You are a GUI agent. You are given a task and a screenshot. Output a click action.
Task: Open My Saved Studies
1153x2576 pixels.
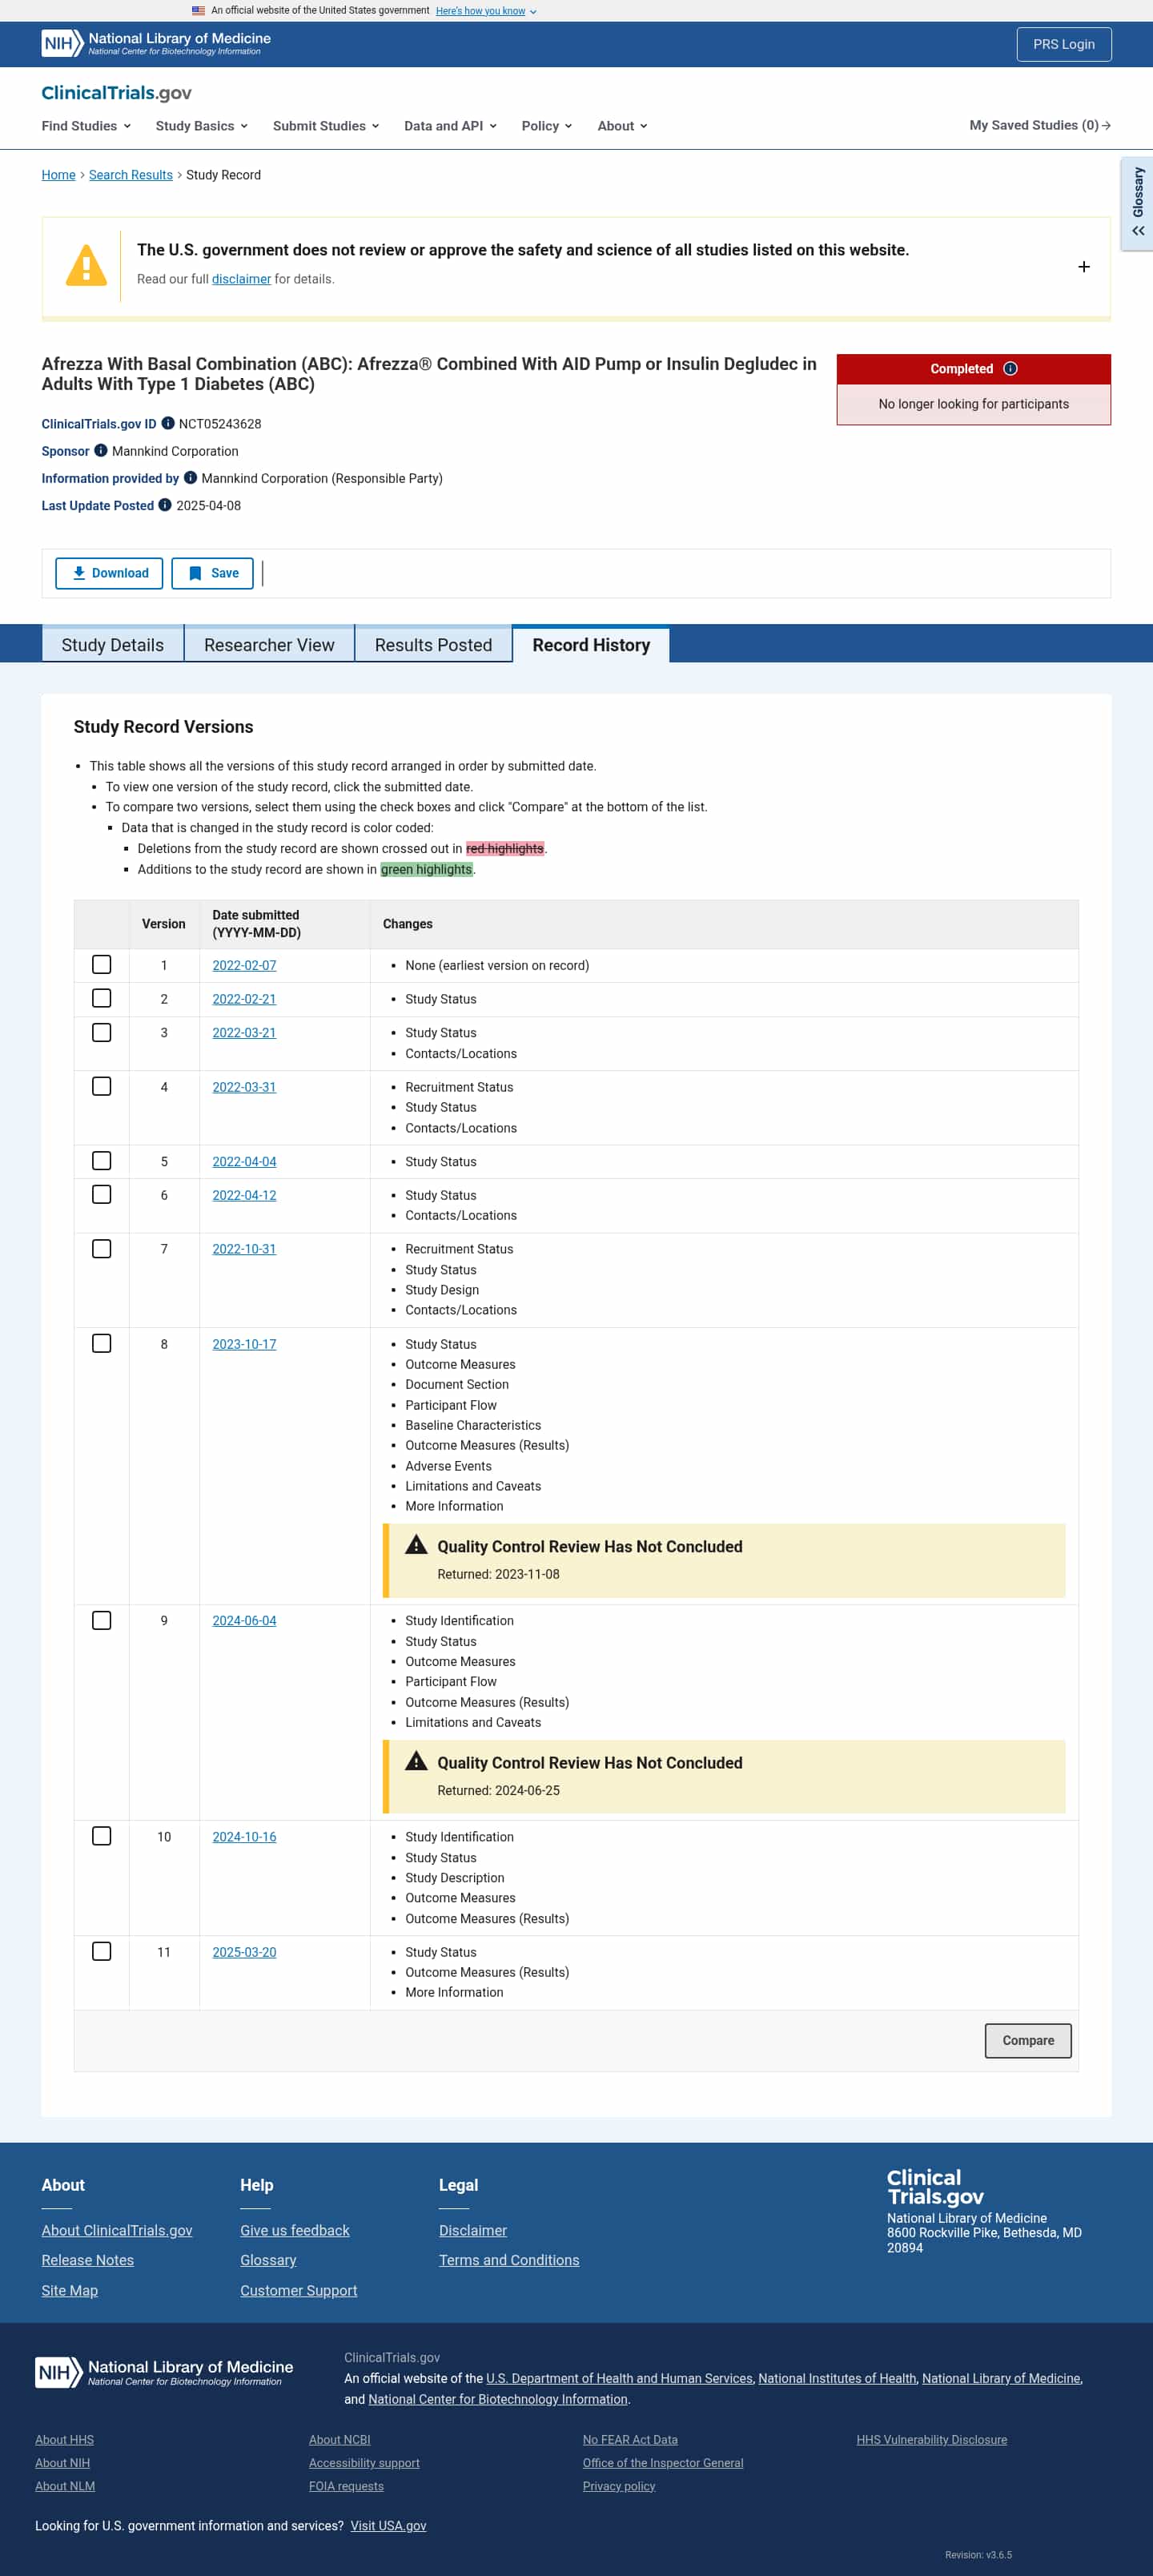pos(1040,125)
